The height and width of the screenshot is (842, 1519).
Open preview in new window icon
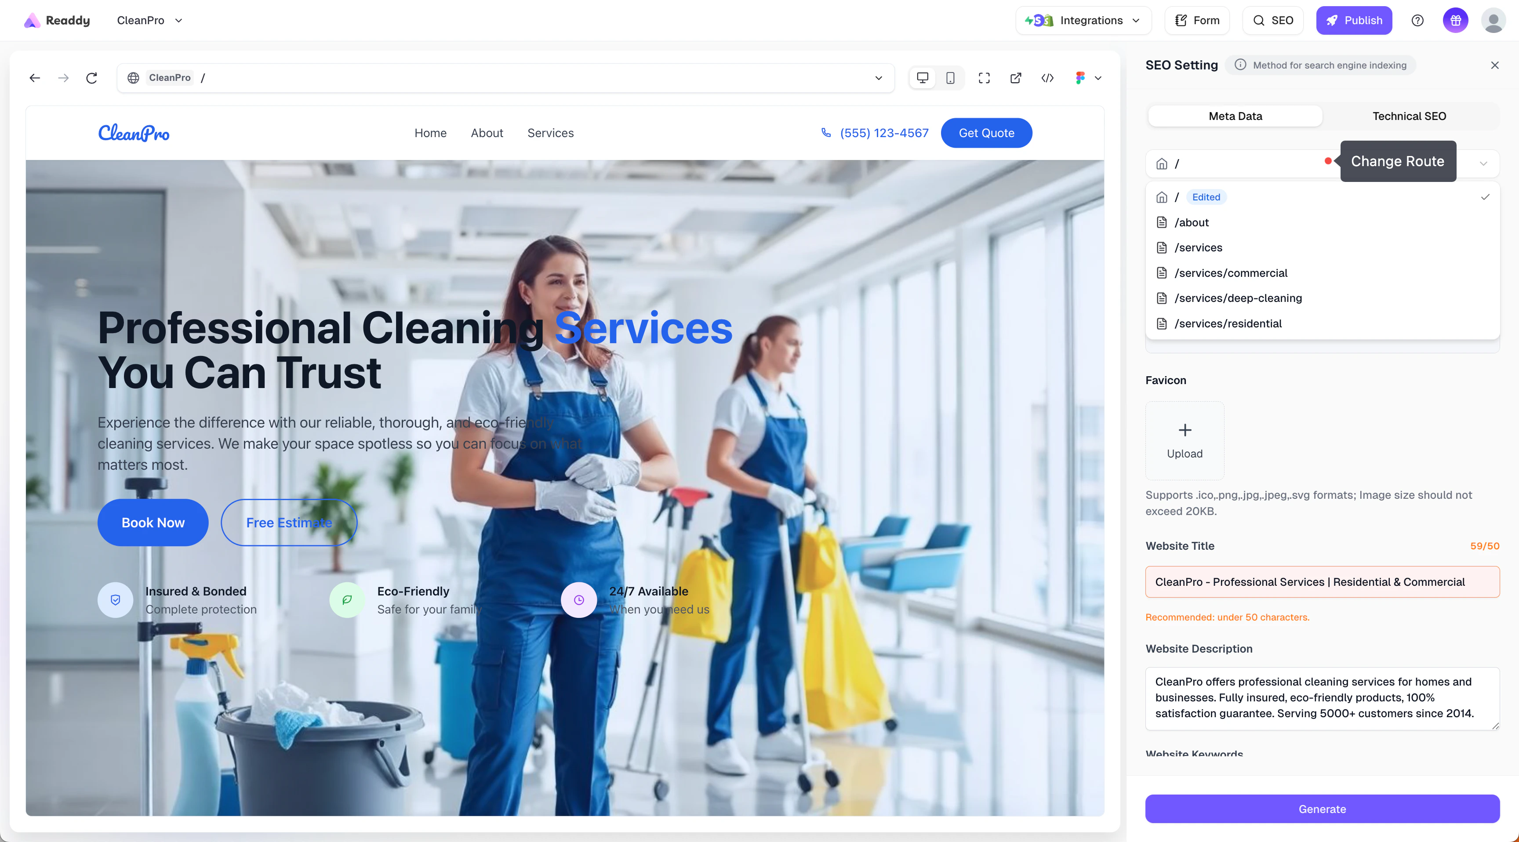pyautogui.click(x=1015, y=78)
